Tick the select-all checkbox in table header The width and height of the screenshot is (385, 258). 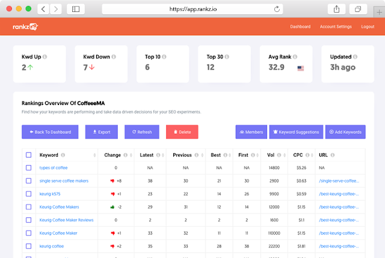[28, 155]
